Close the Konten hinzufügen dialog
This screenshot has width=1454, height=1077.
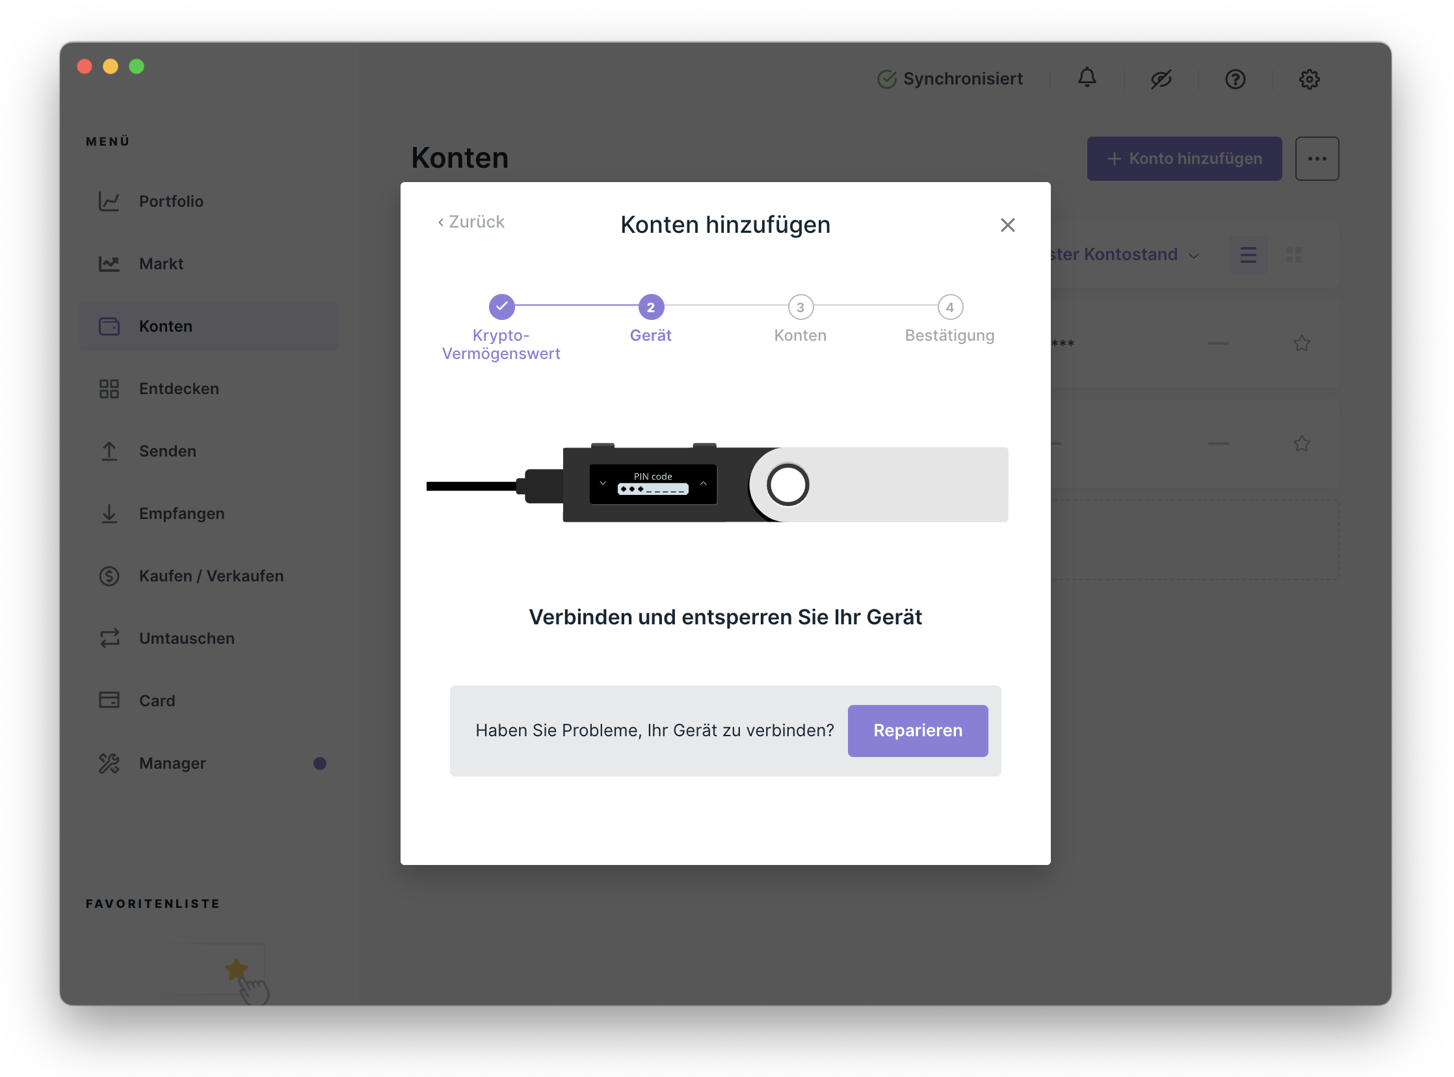click(x=1007, y=225)
